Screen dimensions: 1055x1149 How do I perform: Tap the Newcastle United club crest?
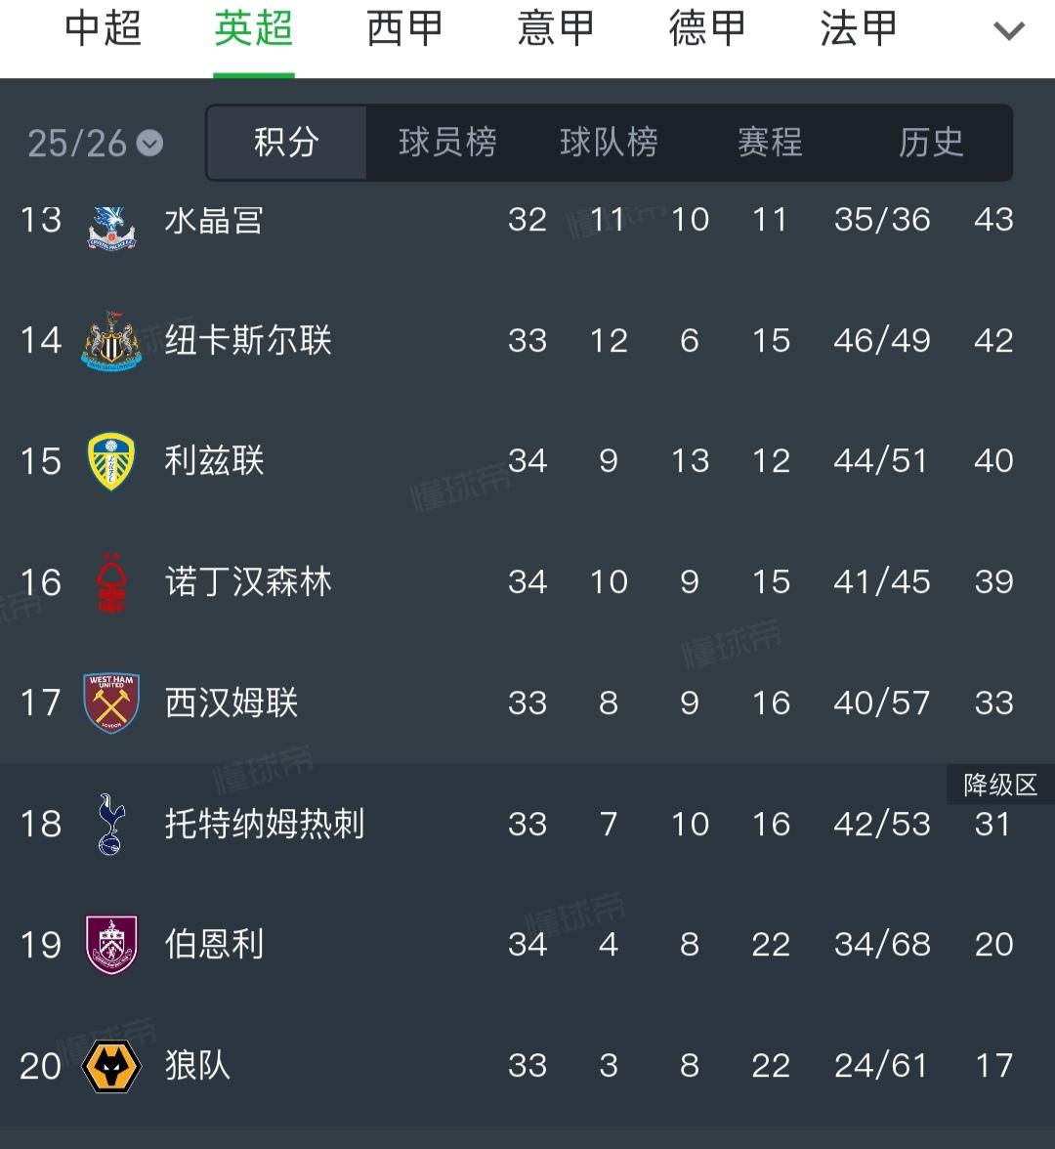111,341
